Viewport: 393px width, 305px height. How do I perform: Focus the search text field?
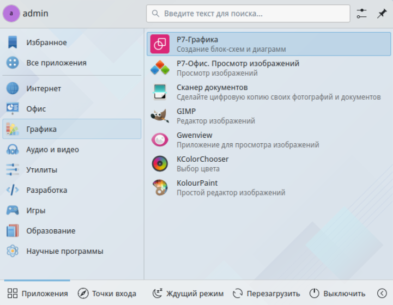pos(248,14)
